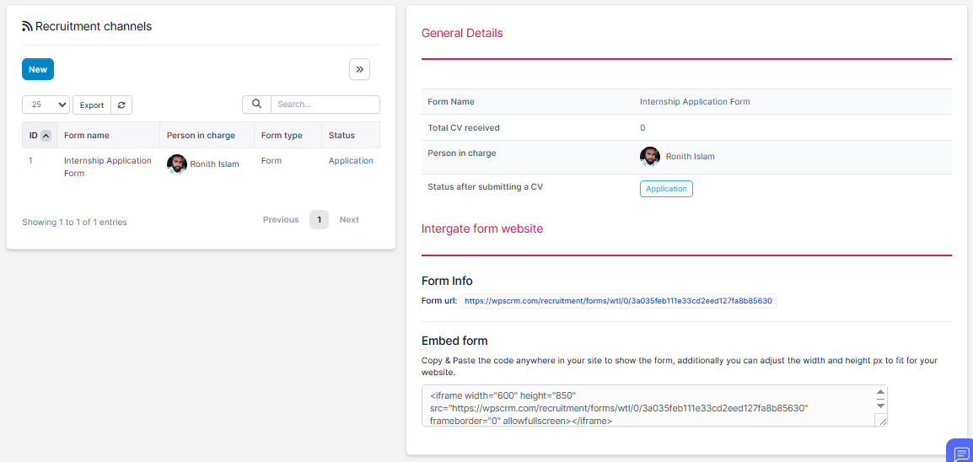Go to Previous page in pagination
This screenshot has height=462, width=973.
pyautogui.click(x=281, y=220)
